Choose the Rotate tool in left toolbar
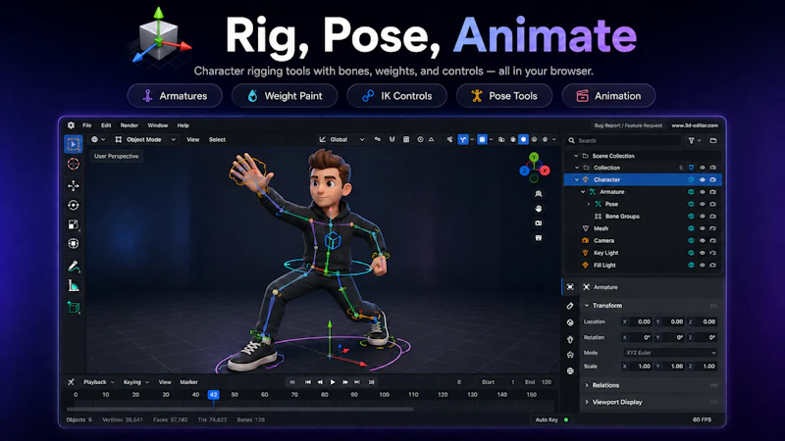The height and width of the screenshot is (441, 785). point(74,205)
